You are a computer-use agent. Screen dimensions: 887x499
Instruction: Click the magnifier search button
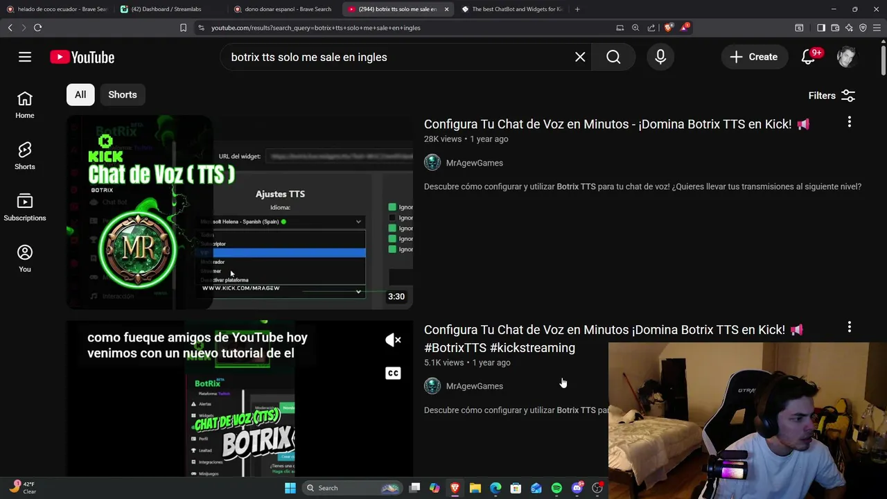coord(613,57)
